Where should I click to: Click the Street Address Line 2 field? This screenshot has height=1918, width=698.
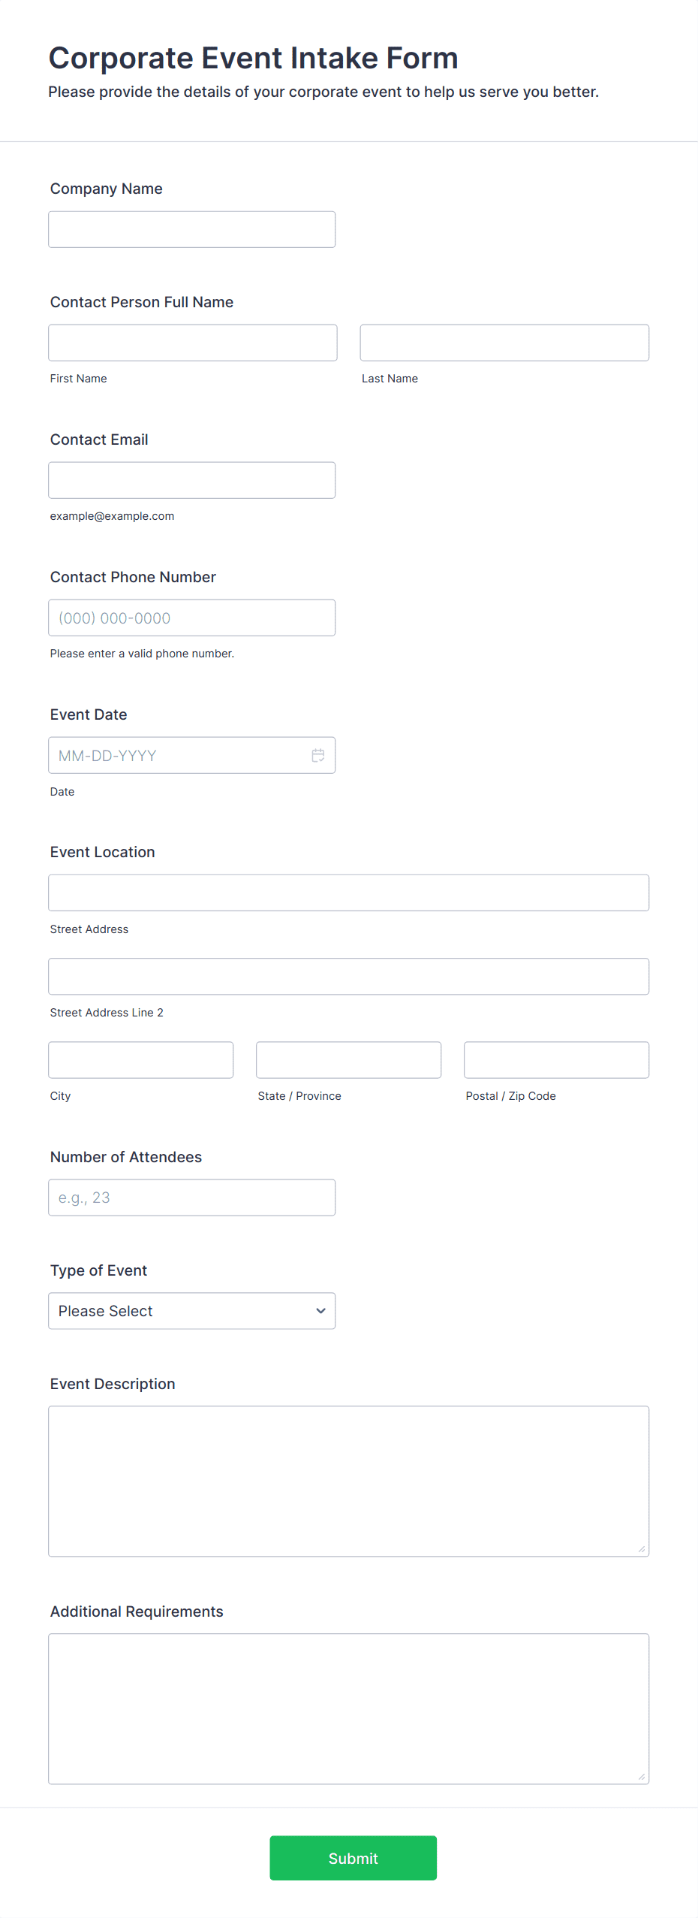(x=348, y=976)
